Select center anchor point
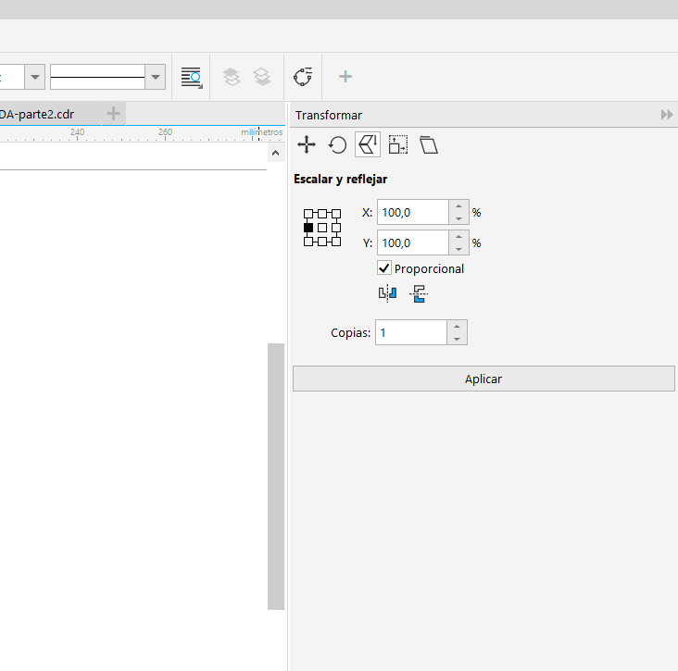This screenshot has height=671, width=678. tap(322, 228)
